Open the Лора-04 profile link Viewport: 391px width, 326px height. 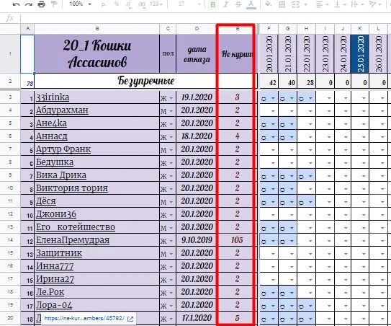pos(54,305)
